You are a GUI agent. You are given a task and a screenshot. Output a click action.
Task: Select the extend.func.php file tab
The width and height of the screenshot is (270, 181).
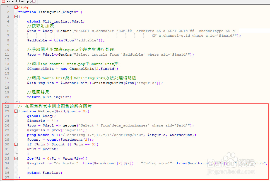19,1
